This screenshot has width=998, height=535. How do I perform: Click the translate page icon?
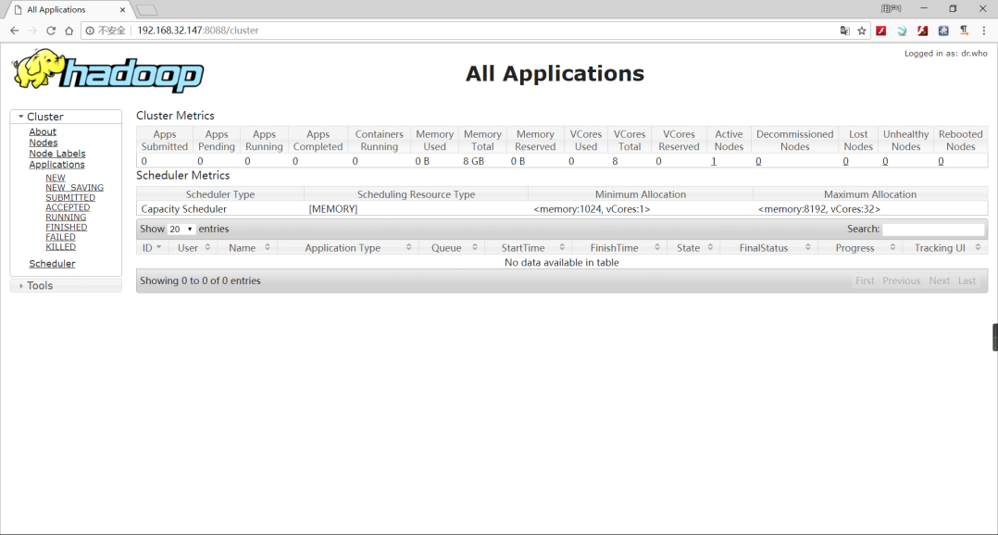coord(844,31)
